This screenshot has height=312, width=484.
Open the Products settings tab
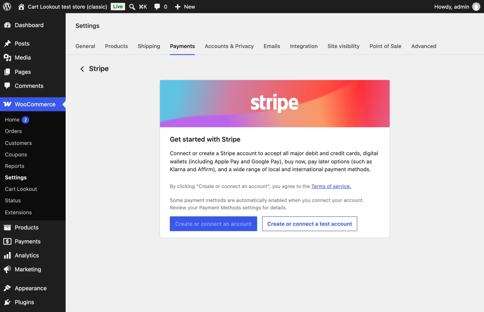click(x=116, y=46)
